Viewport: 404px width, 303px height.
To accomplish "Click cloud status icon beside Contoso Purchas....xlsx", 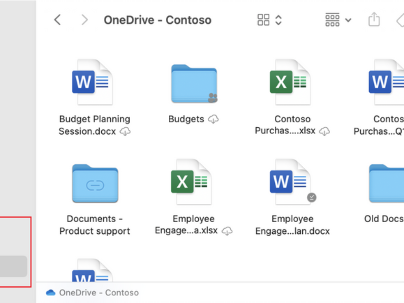I will pos(325,132).
